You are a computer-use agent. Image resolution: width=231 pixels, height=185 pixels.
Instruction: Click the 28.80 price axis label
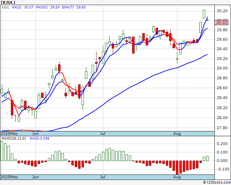pos(222,78)
